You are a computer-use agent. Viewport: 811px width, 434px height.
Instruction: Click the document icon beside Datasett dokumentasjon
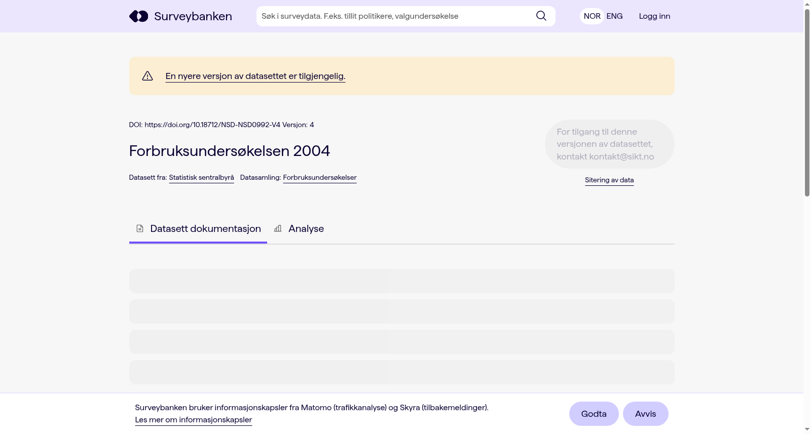[140, 228]
